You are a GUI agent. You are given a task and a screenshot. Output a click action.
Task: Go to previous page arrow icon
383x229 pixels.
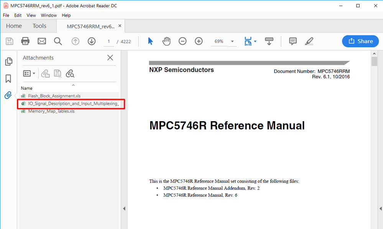75,41
